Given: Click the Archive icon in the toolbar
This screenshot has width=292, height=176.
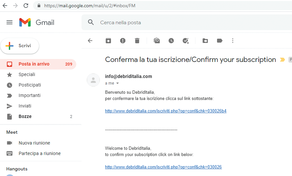Looking at the screenshot, I should [108, 41].
